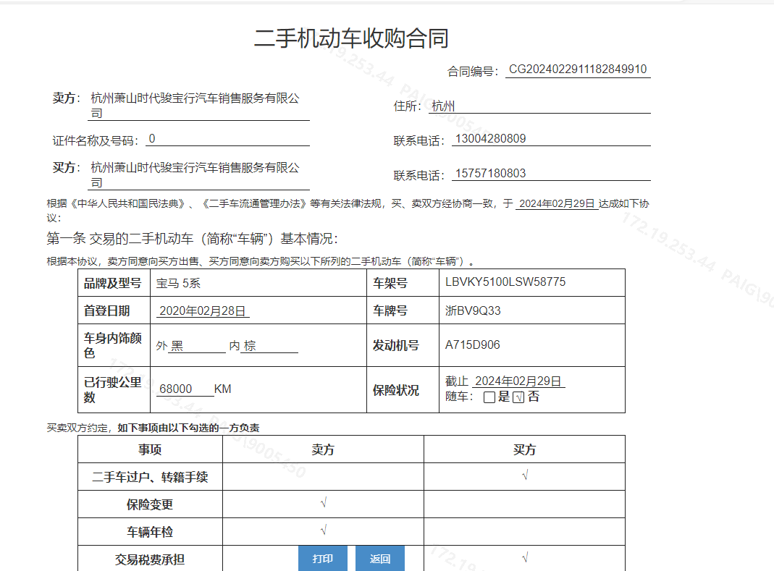Click the 车牌号 header cell
The height and width of the screenshot is (571, 774).
point(403,310)
